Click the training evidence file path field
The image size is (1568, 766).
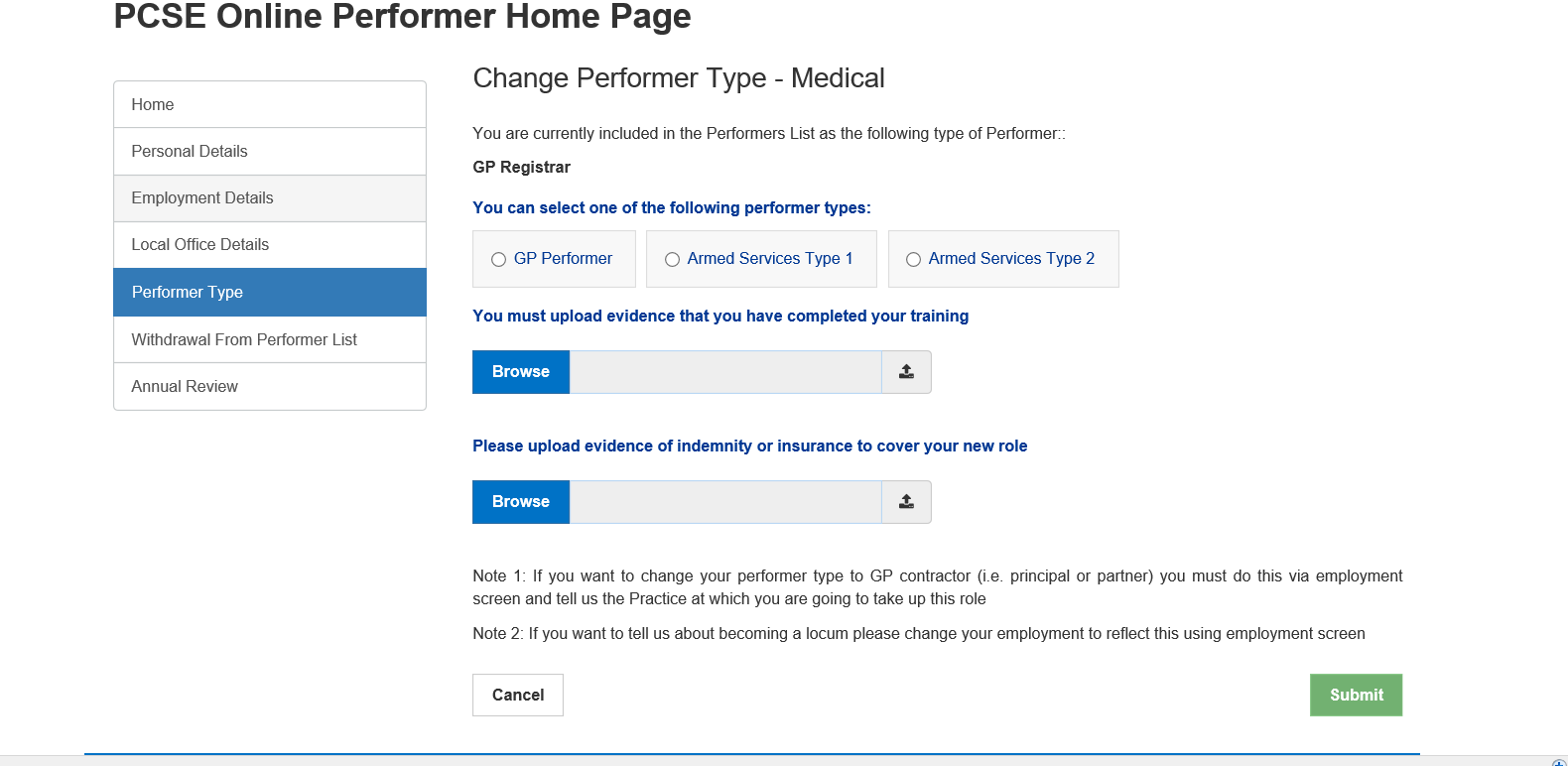[725, 372]
